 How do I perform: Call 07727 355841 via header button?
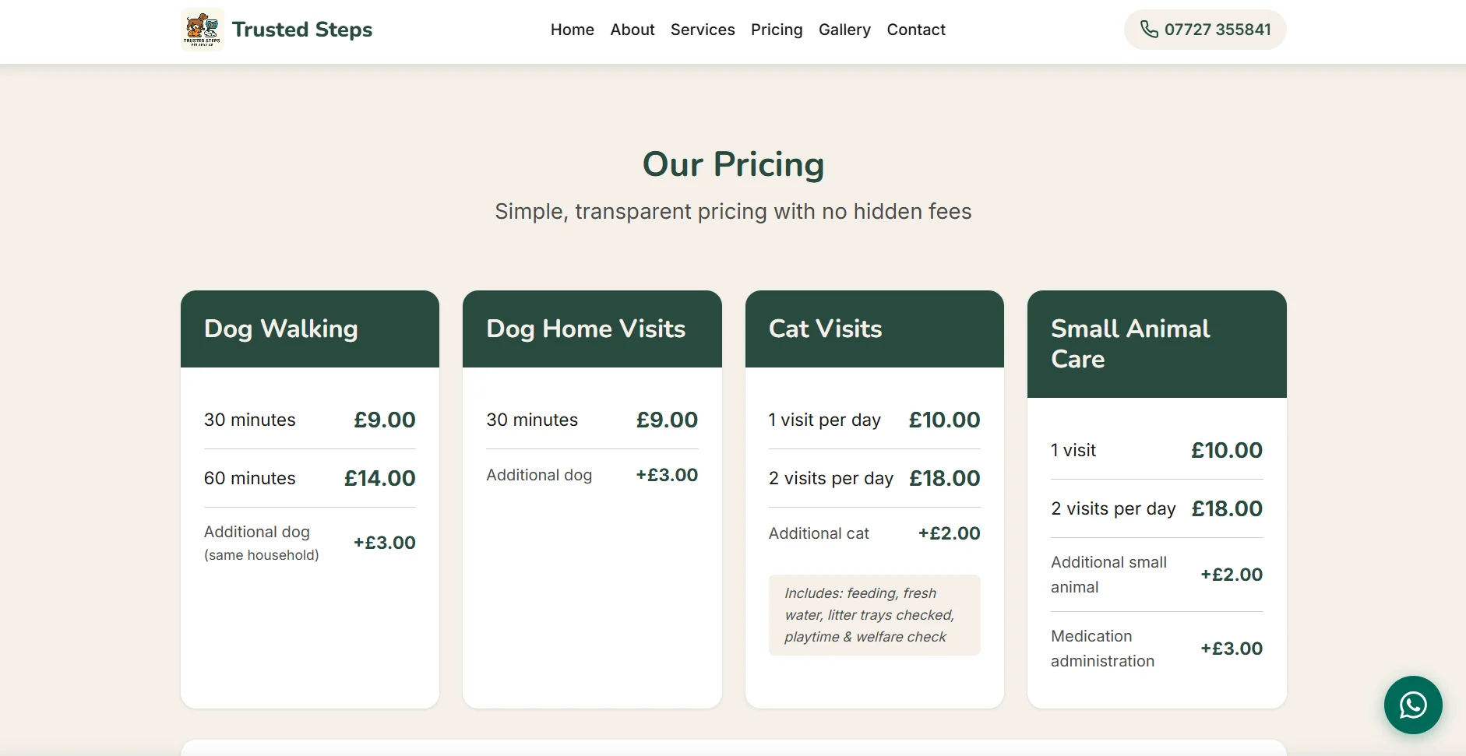tap(1204, 30)
